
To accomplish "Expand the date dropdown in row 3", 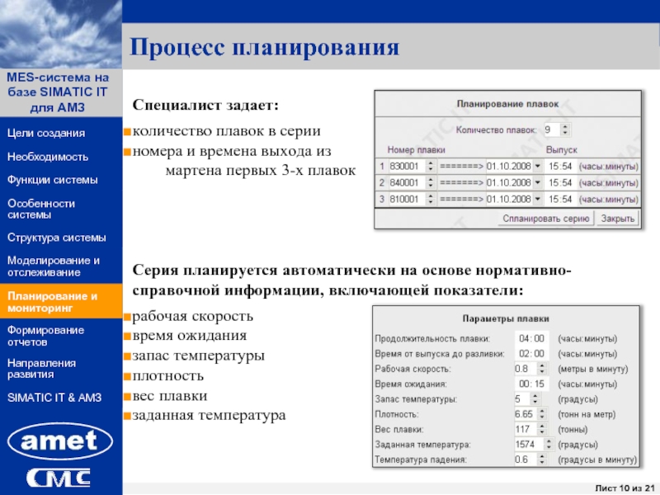I will click(538, 200).
